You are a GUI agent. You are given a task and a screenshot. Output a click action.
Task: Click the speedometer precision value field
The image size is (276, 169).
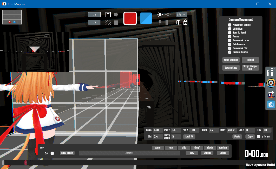[182, 15]
